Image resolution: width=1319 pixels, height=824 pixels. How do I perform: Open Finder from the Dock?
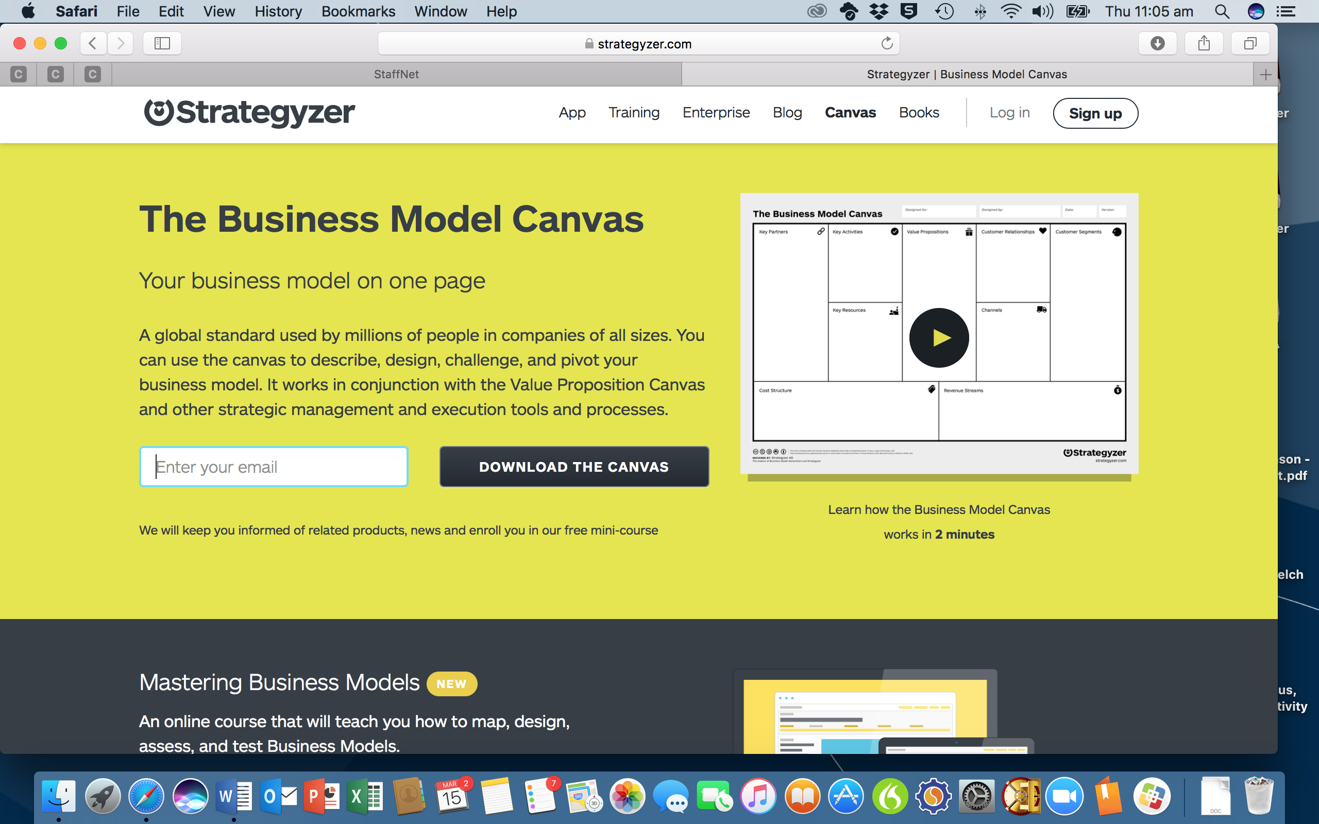click(x=58, y=796)
